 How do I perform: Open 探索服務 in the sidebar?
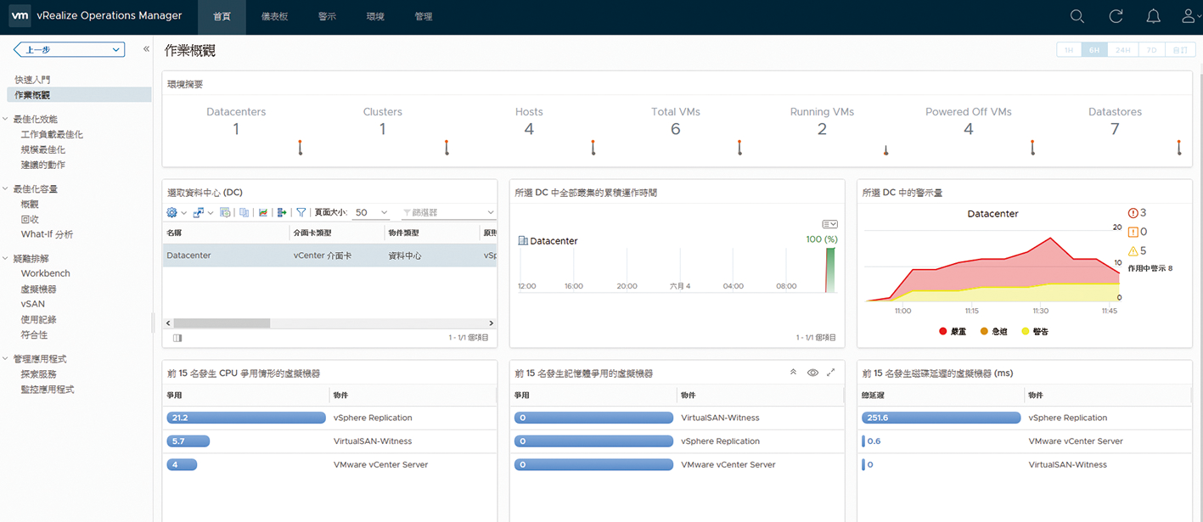tap(39, 373)
